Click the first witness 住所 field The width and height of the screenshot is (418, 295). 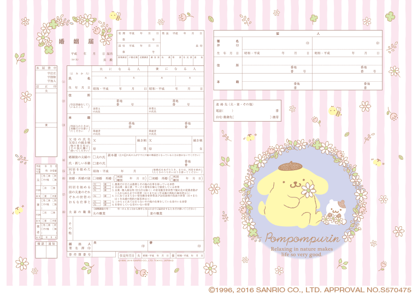click(x=277, y=65)
